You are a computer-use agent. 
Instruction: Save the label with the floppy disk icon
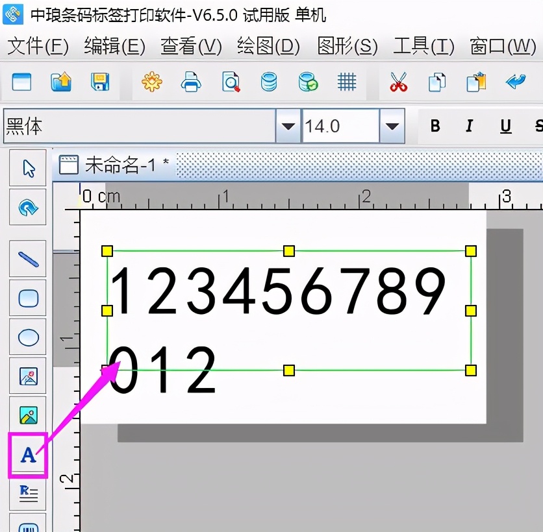pos(100,82)
